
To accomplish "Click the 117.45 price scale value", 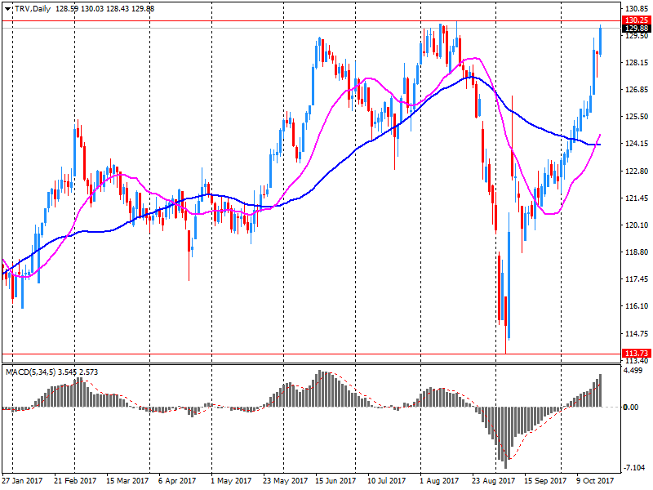I will tap(637, 279).
